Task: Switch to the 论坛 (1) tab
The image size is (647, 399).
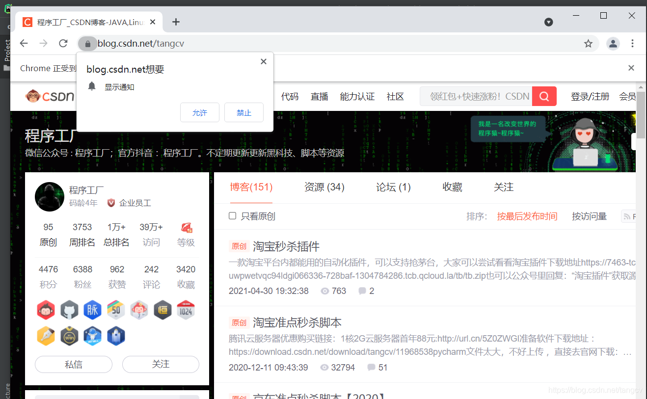Action: pos(394,187)
